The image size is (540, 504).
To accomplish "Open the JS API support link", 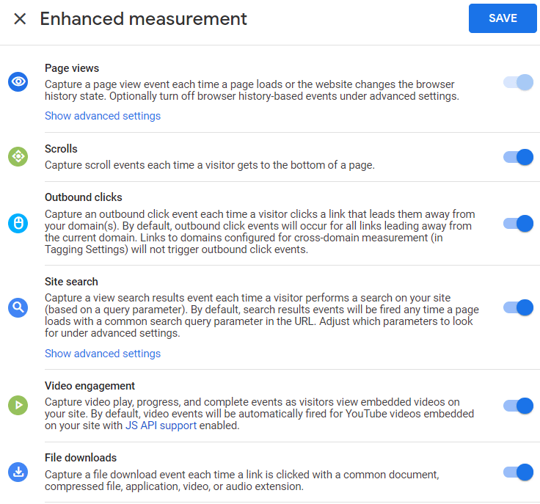I will (x=161, y=426).
